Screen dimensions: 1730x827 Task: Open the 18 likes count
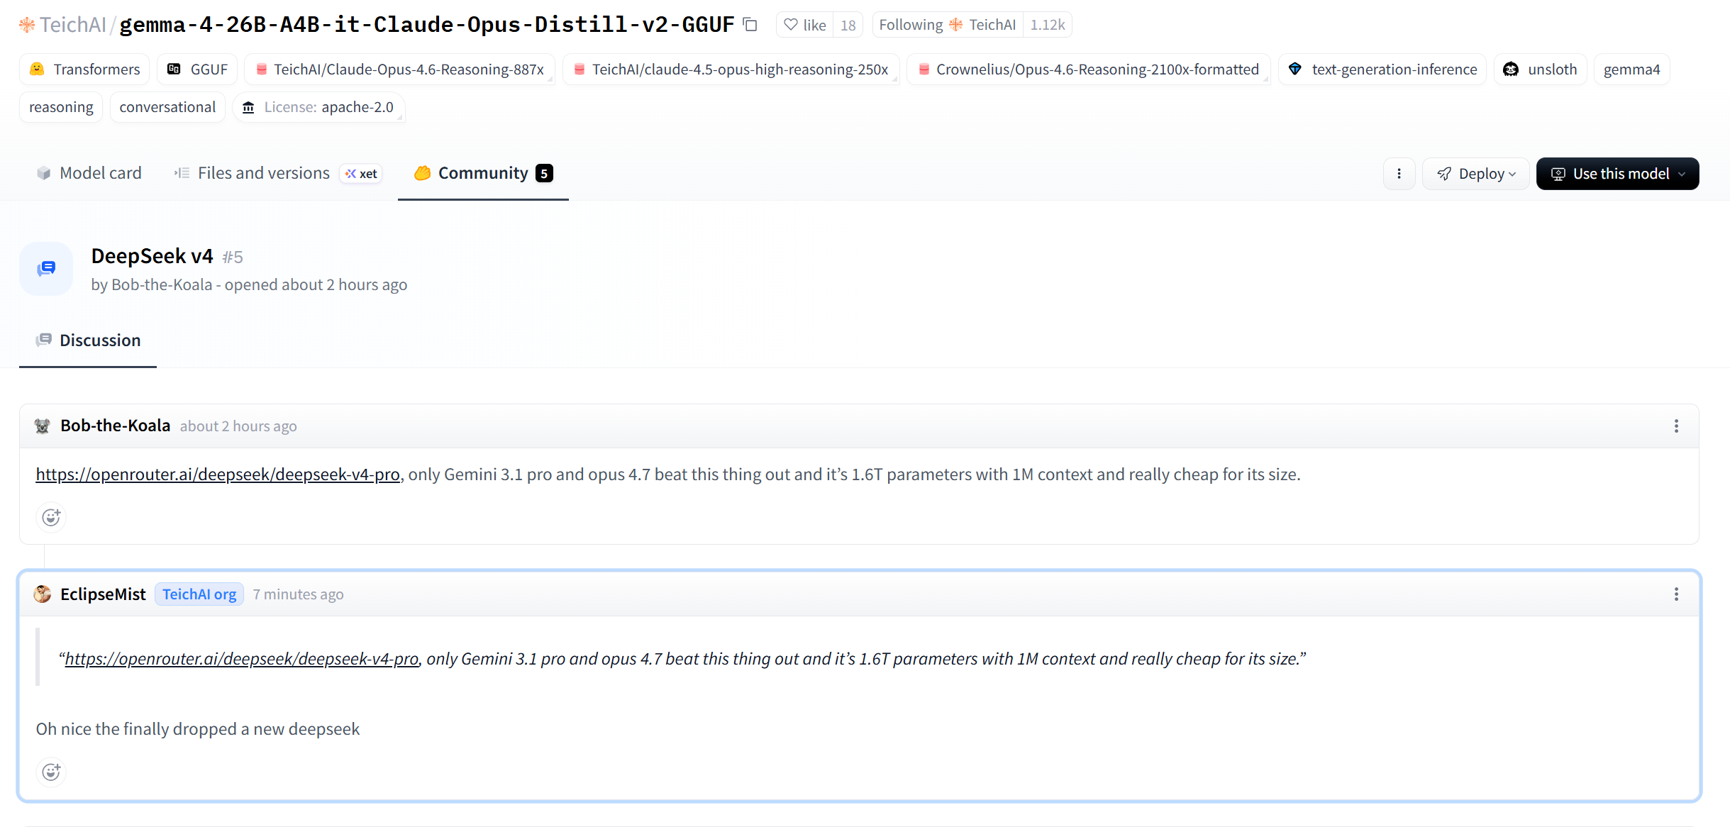[x=848, y=25]
